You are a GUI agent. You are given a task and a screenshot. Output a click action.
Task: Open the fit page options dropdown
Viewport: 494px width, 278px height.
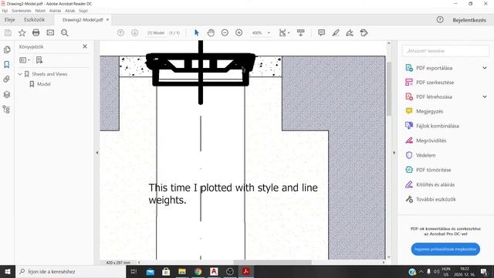284,32
